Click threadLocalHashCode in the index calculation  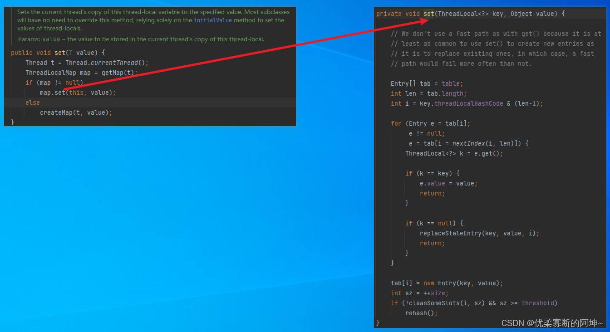point(469,103)
